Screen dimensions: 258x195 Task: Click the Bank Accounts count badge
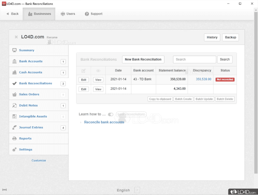(x=63, y=62)
